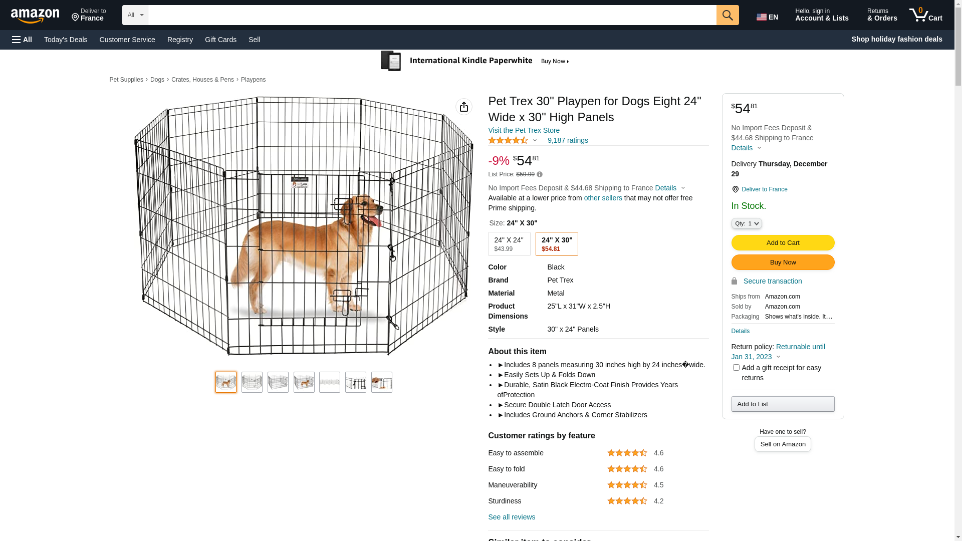Screen dimensions: 962x541
Task: Open Today's Deals in navigation bar
Action: click(66, 40)
